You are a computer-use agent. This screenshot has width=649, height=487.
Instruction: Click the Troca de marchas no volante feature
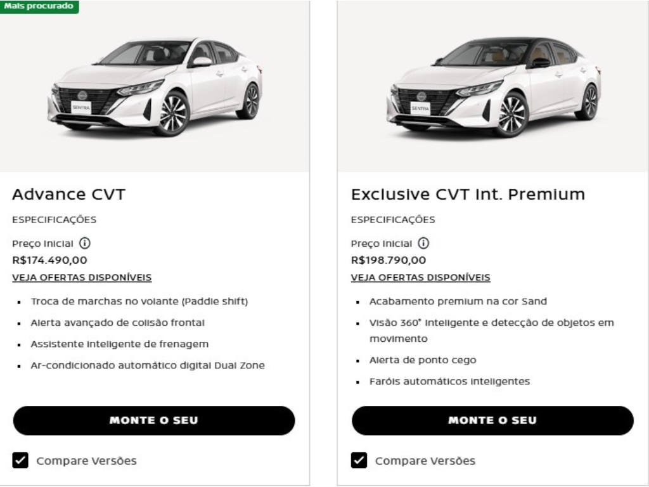139,301
